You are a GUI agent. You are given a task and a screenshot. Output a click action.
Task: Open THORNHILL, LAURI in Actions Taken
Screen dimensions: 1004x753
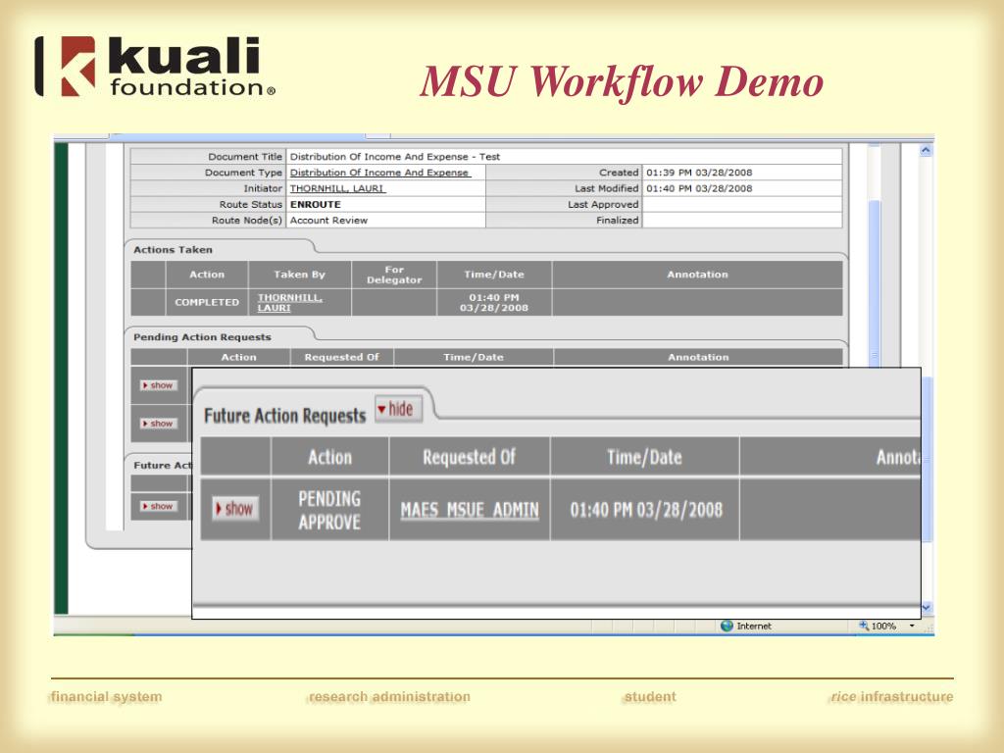(290, 302)
